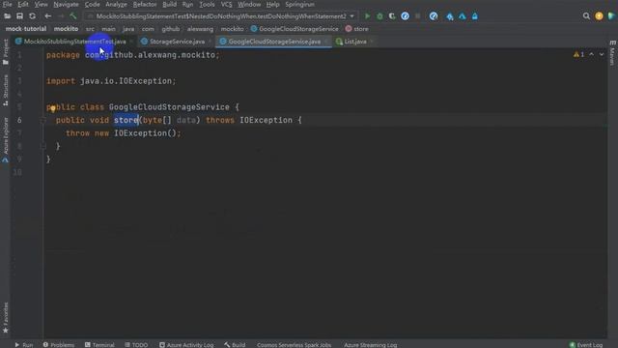618x348 pixels.
Task: Click IOException in the import statement
Action: pos(146,81)
